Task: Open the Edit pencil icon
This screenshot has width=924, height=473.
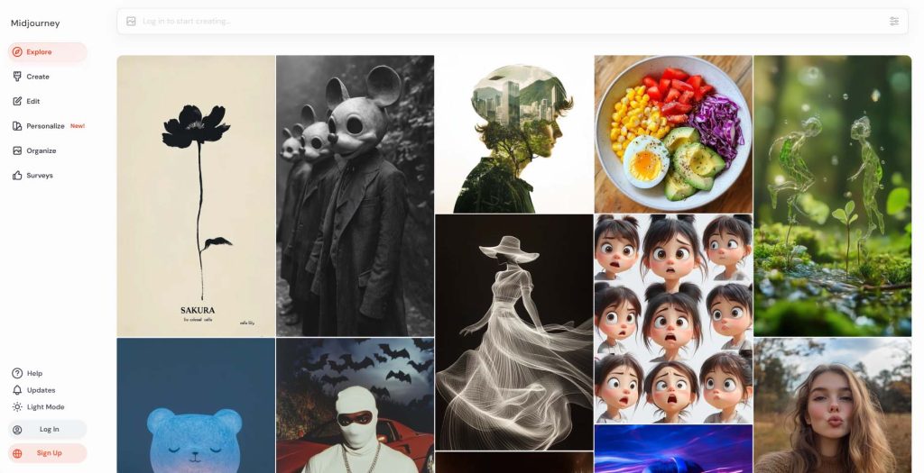Action: click(17, 101)
